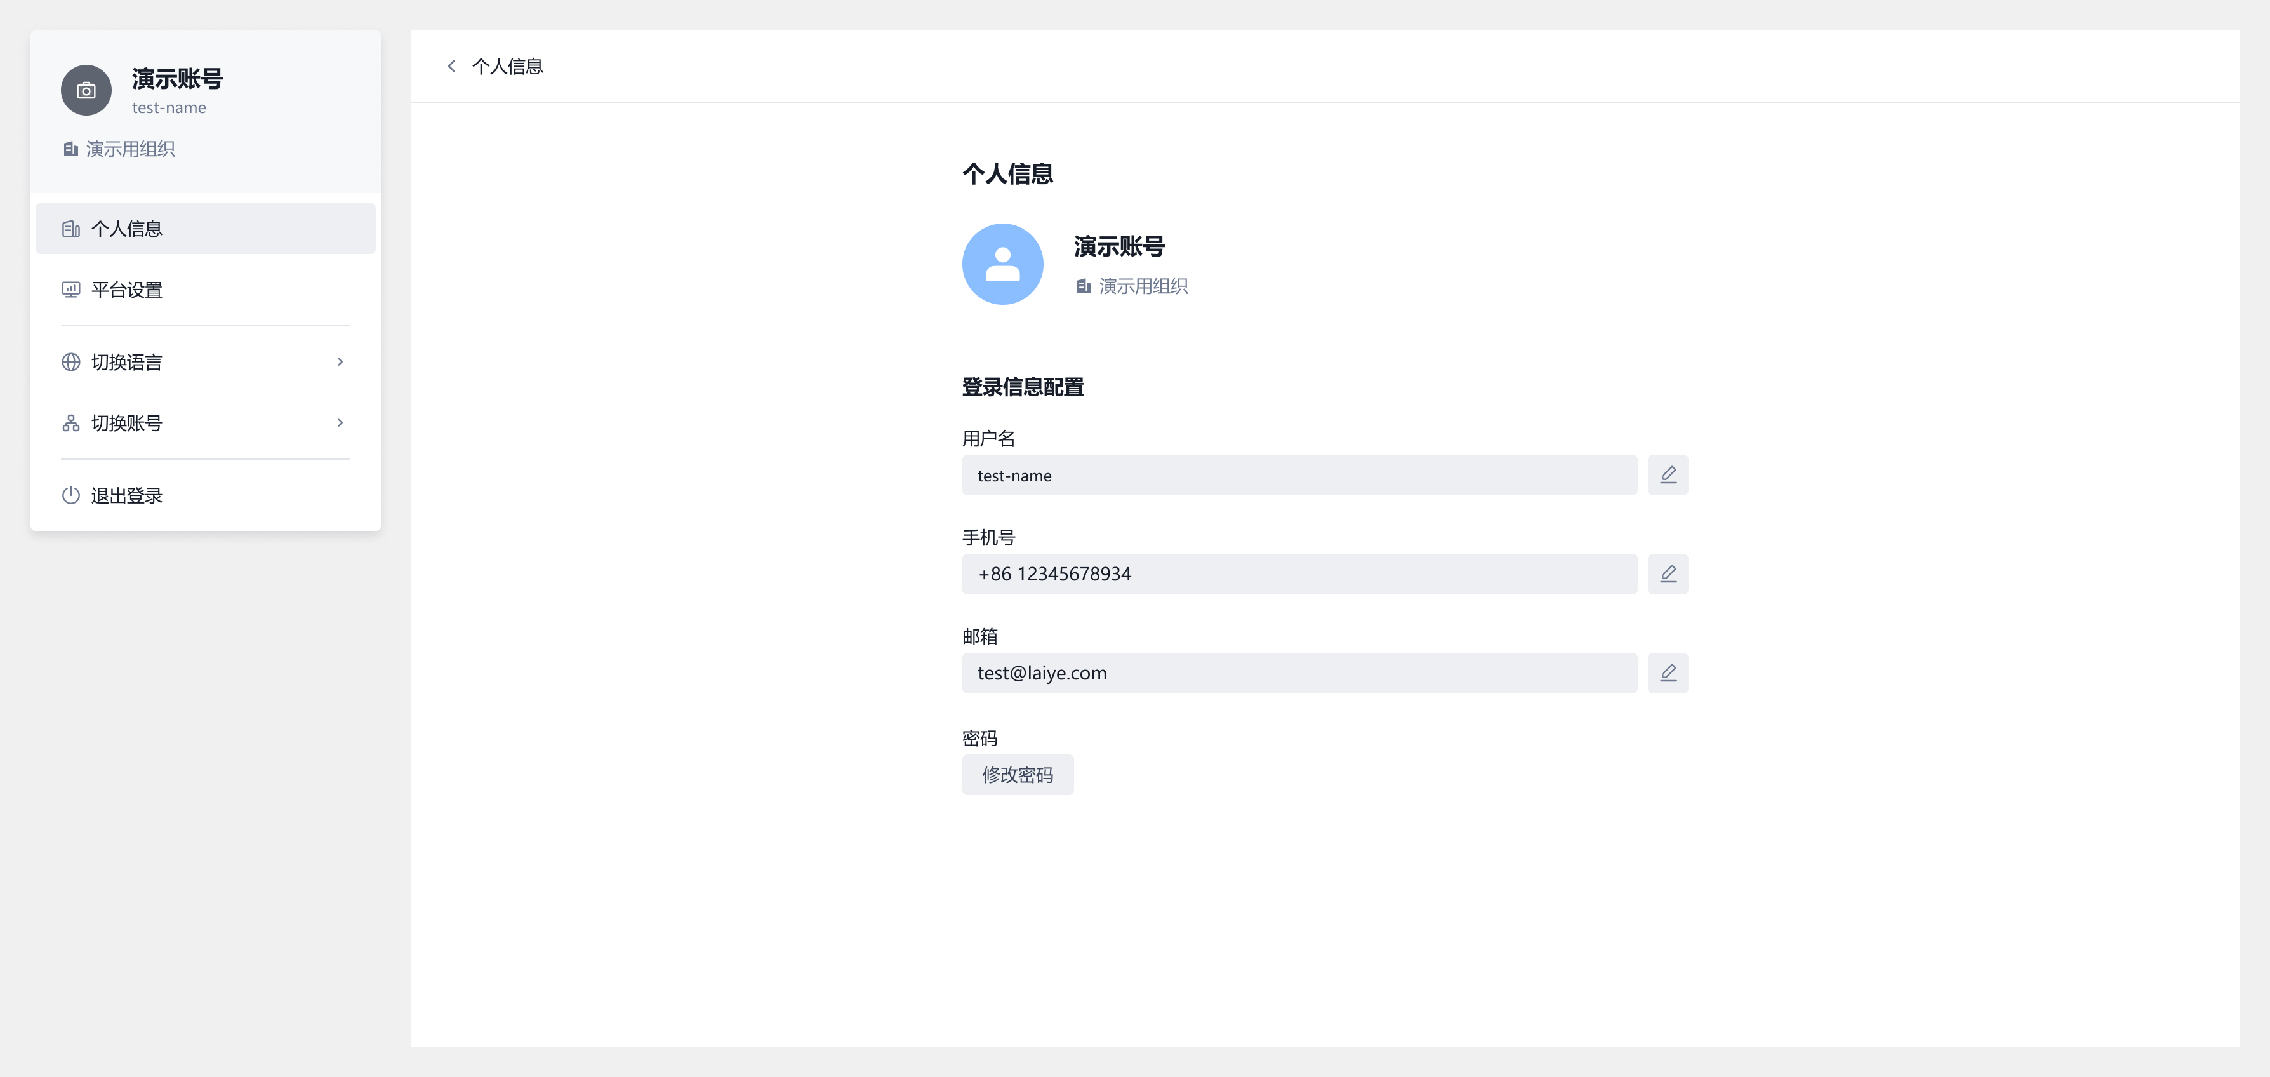Click the large 个人信息 page heading

[x=1007, y=173]
